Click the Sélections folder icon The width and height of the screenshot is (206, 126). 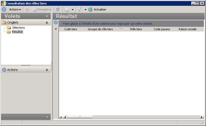(x=9, y=28)
